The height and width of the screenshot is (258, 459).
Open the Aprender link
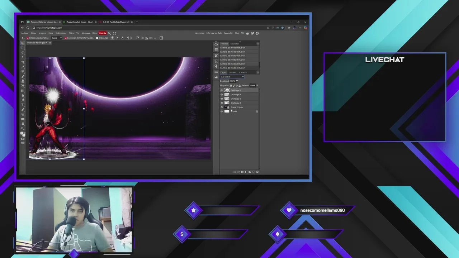tap(228, 33)
